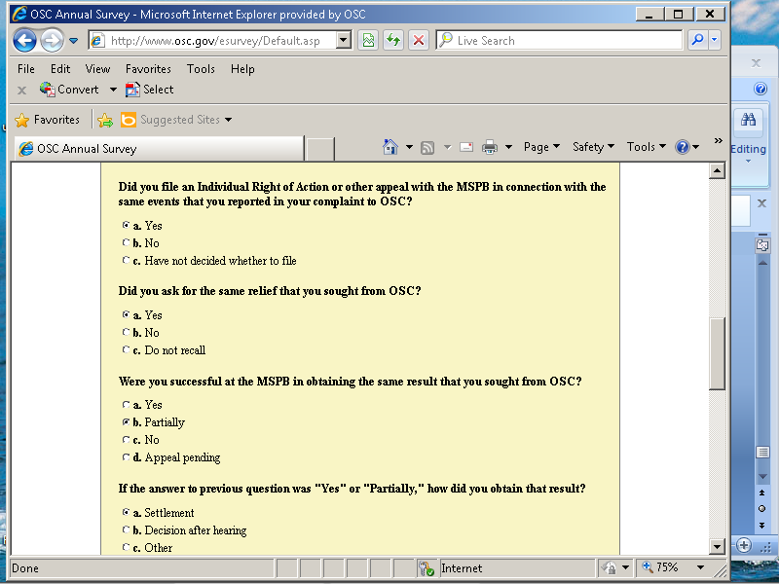
Task: Open the Tools command bar menu
Action: (x=646, y=147)
